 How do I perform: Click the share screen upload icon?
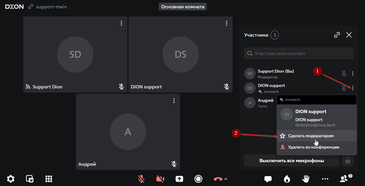click(179, 179)
